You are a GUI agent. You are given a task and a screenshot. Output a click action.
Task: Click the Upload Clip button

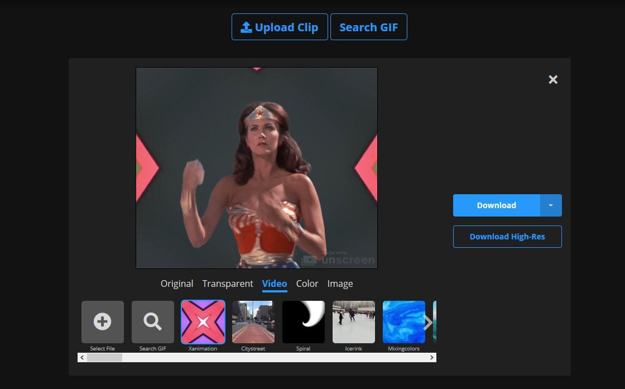[x=280, y=27]
